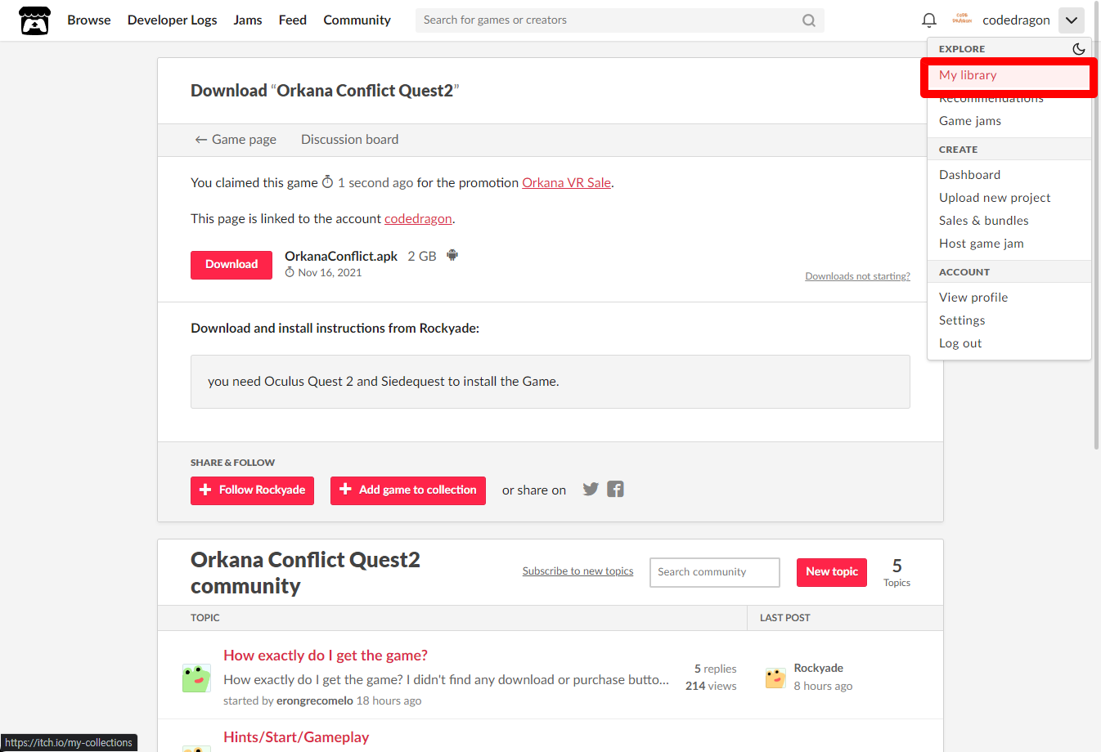1101x752 pixels.
Task: Open the codedragon account link
Action: coord(418,219)
